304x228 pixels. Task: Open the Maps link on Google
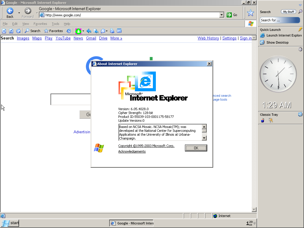37,38
